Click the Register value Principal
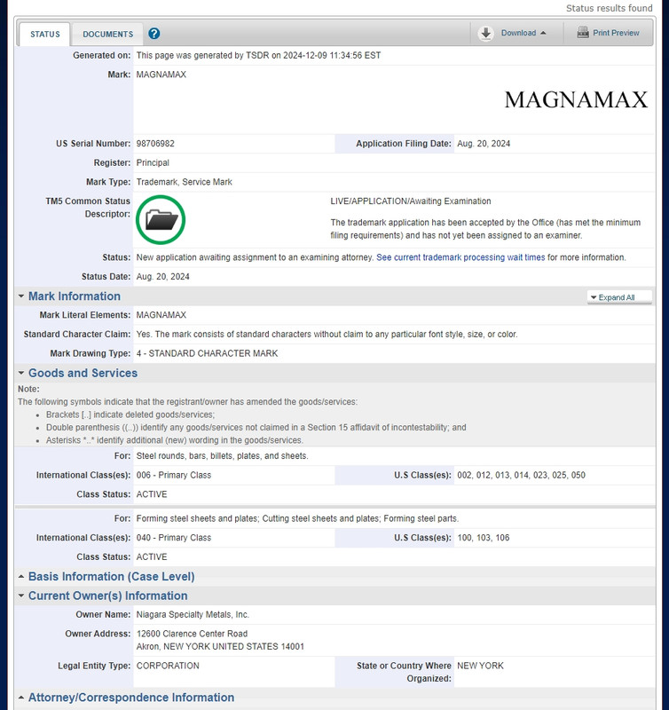The image size is (669, 710). 153,162
